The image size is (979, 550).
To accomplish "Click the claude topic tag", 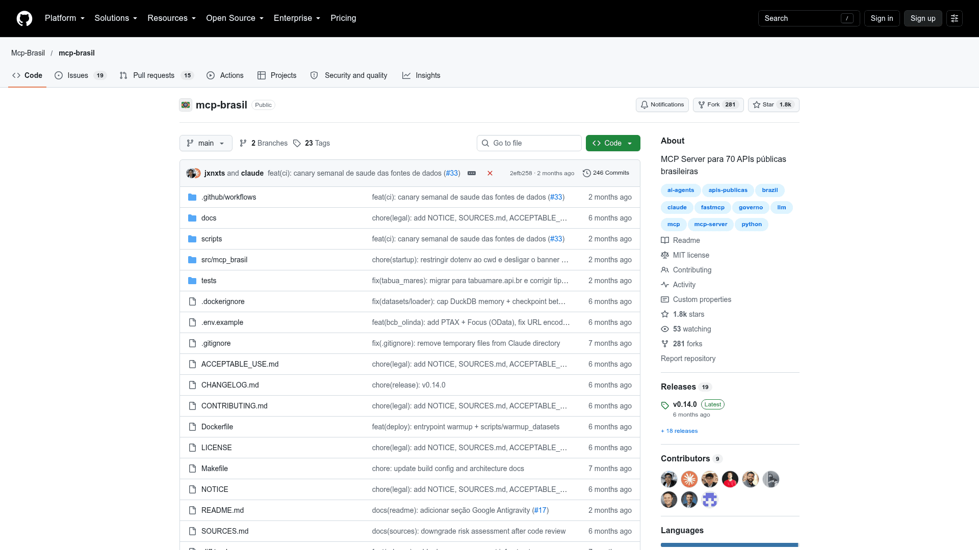I will [677, 207].
